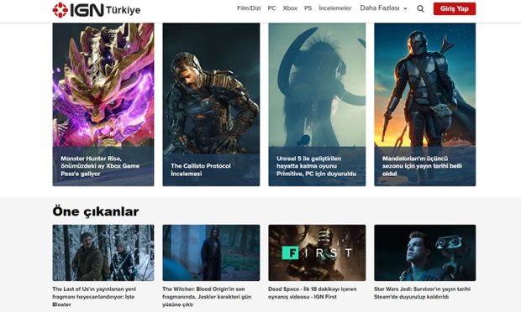Open The Callisto Protocol İncelemesi card

[x=211, y=105]
